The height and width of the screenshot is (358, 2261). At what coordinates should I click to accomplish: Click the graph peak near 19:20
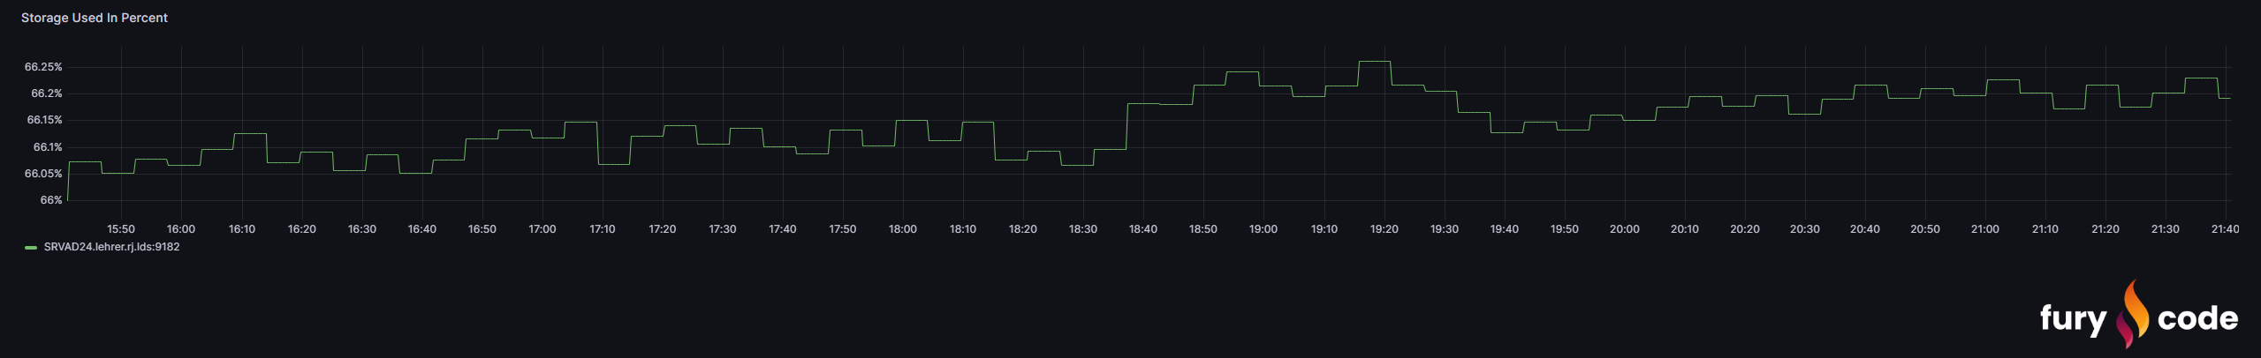(1375, 62)
